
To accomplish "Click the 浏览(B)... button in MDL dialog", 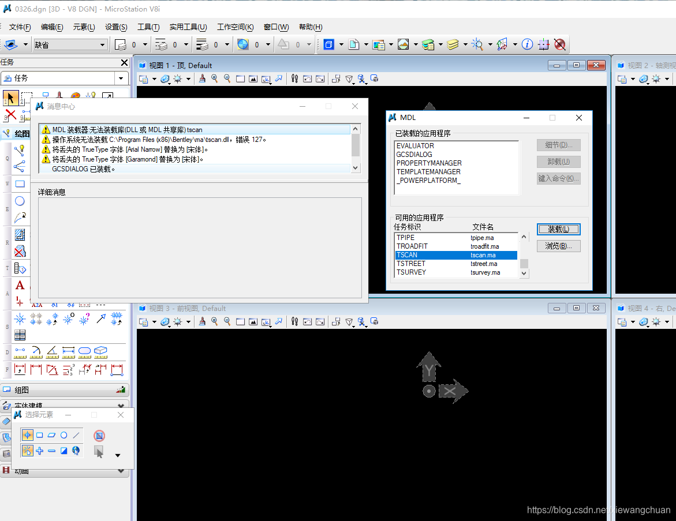I will [x=558, y=246].
